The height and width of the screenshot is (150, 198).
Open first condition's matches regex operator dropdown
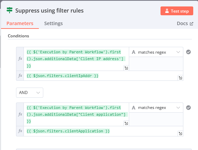point(156,52)
